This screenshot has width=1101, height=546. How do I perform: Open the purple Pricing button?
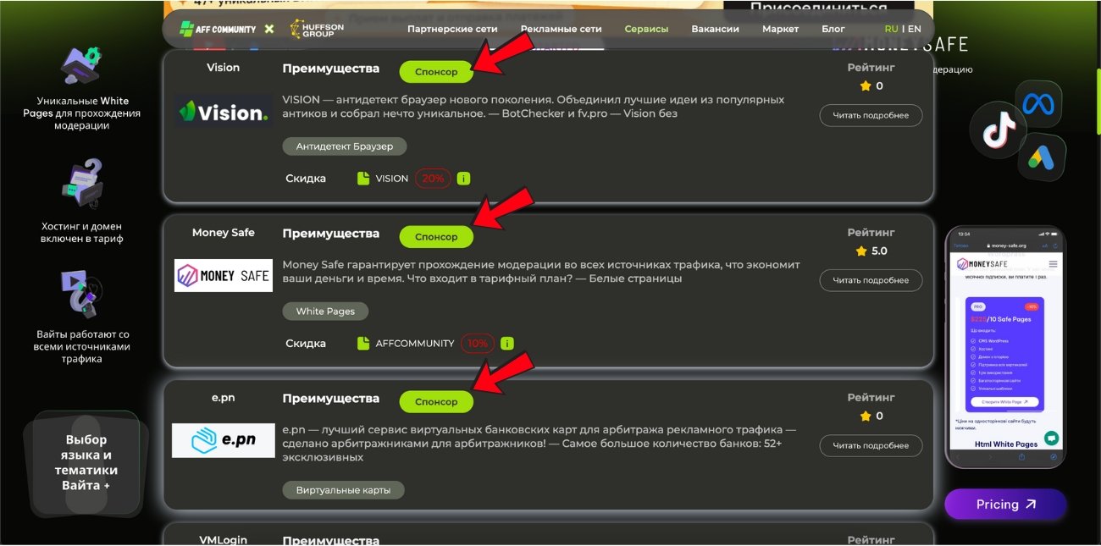point(1004,504)
